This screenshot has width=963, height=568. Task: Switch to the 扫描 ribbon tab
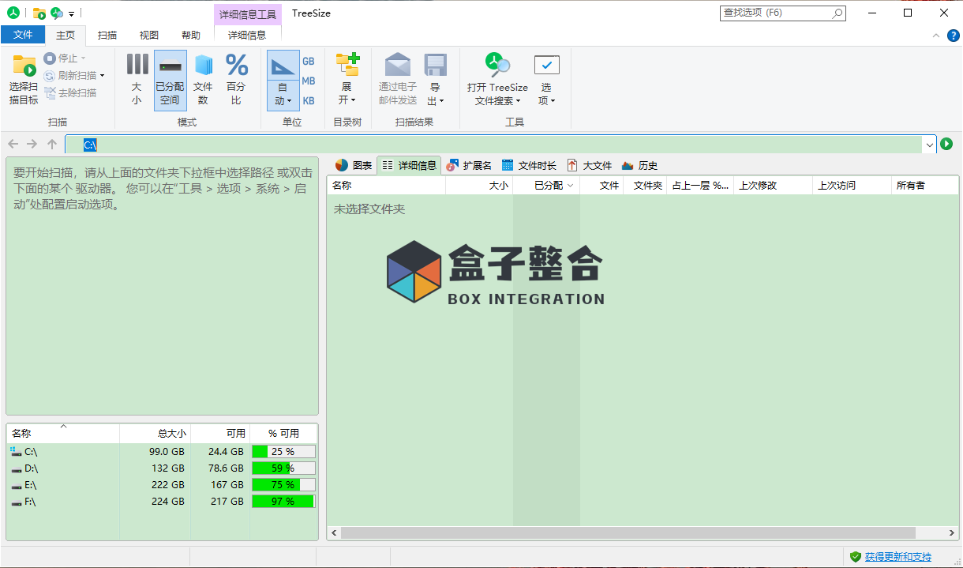[x=107, y=35]
